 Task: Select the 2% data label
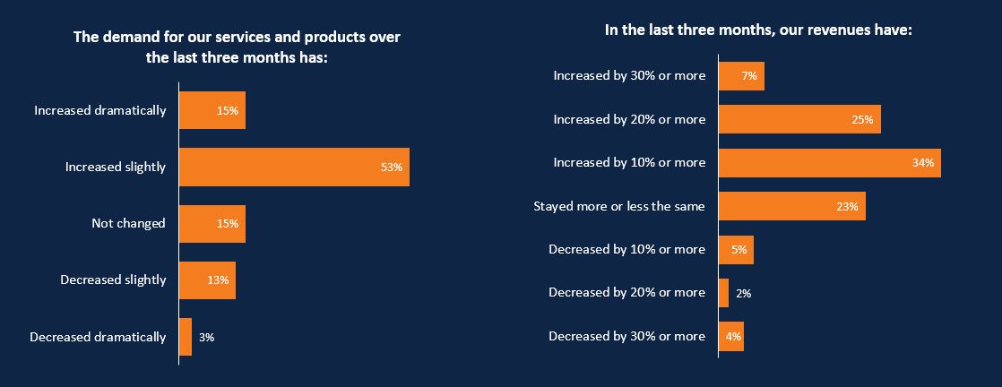743,294
